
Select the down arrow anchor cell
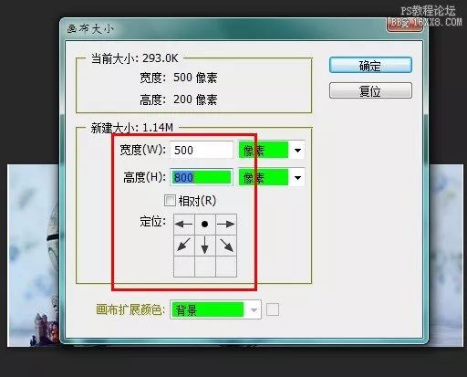pos(205,246)
